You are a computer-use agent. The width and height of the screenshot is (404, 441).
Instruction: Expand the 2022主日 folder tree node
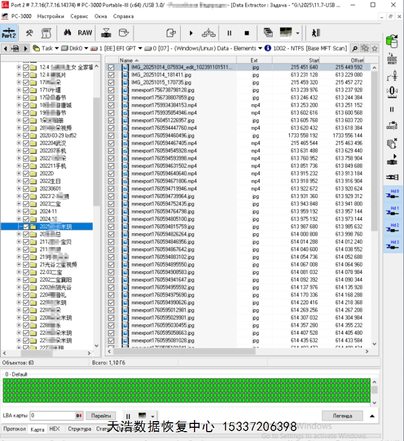coord(18,181)
